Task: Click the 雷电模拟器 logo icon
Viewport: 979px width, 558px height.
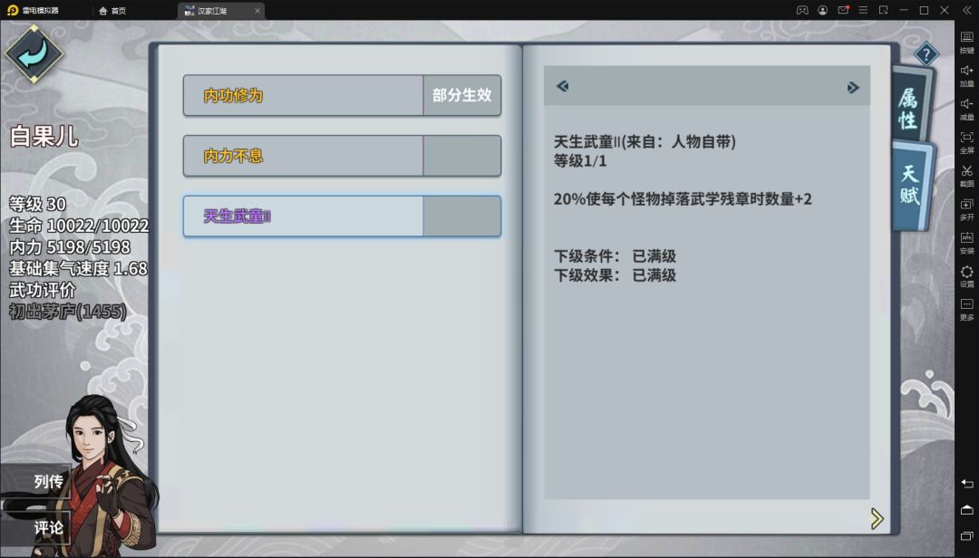Action: pyautogui.click(x=13, y=10)
